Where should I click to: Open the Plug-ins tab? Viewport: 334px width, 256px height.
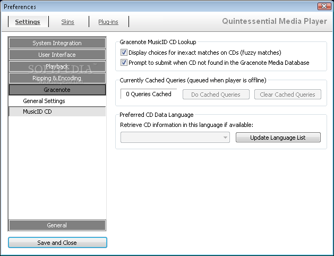[x=108, y=22]
